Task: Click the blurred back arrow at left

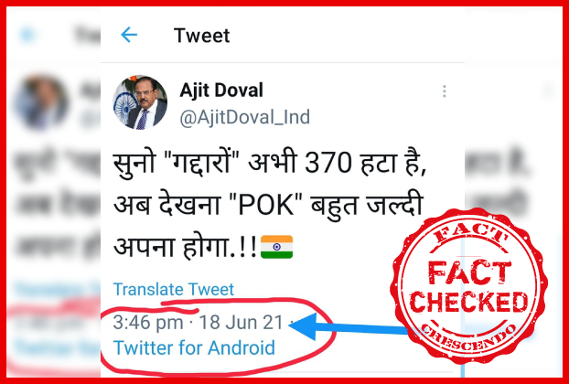Action: (x=27, y=36)
